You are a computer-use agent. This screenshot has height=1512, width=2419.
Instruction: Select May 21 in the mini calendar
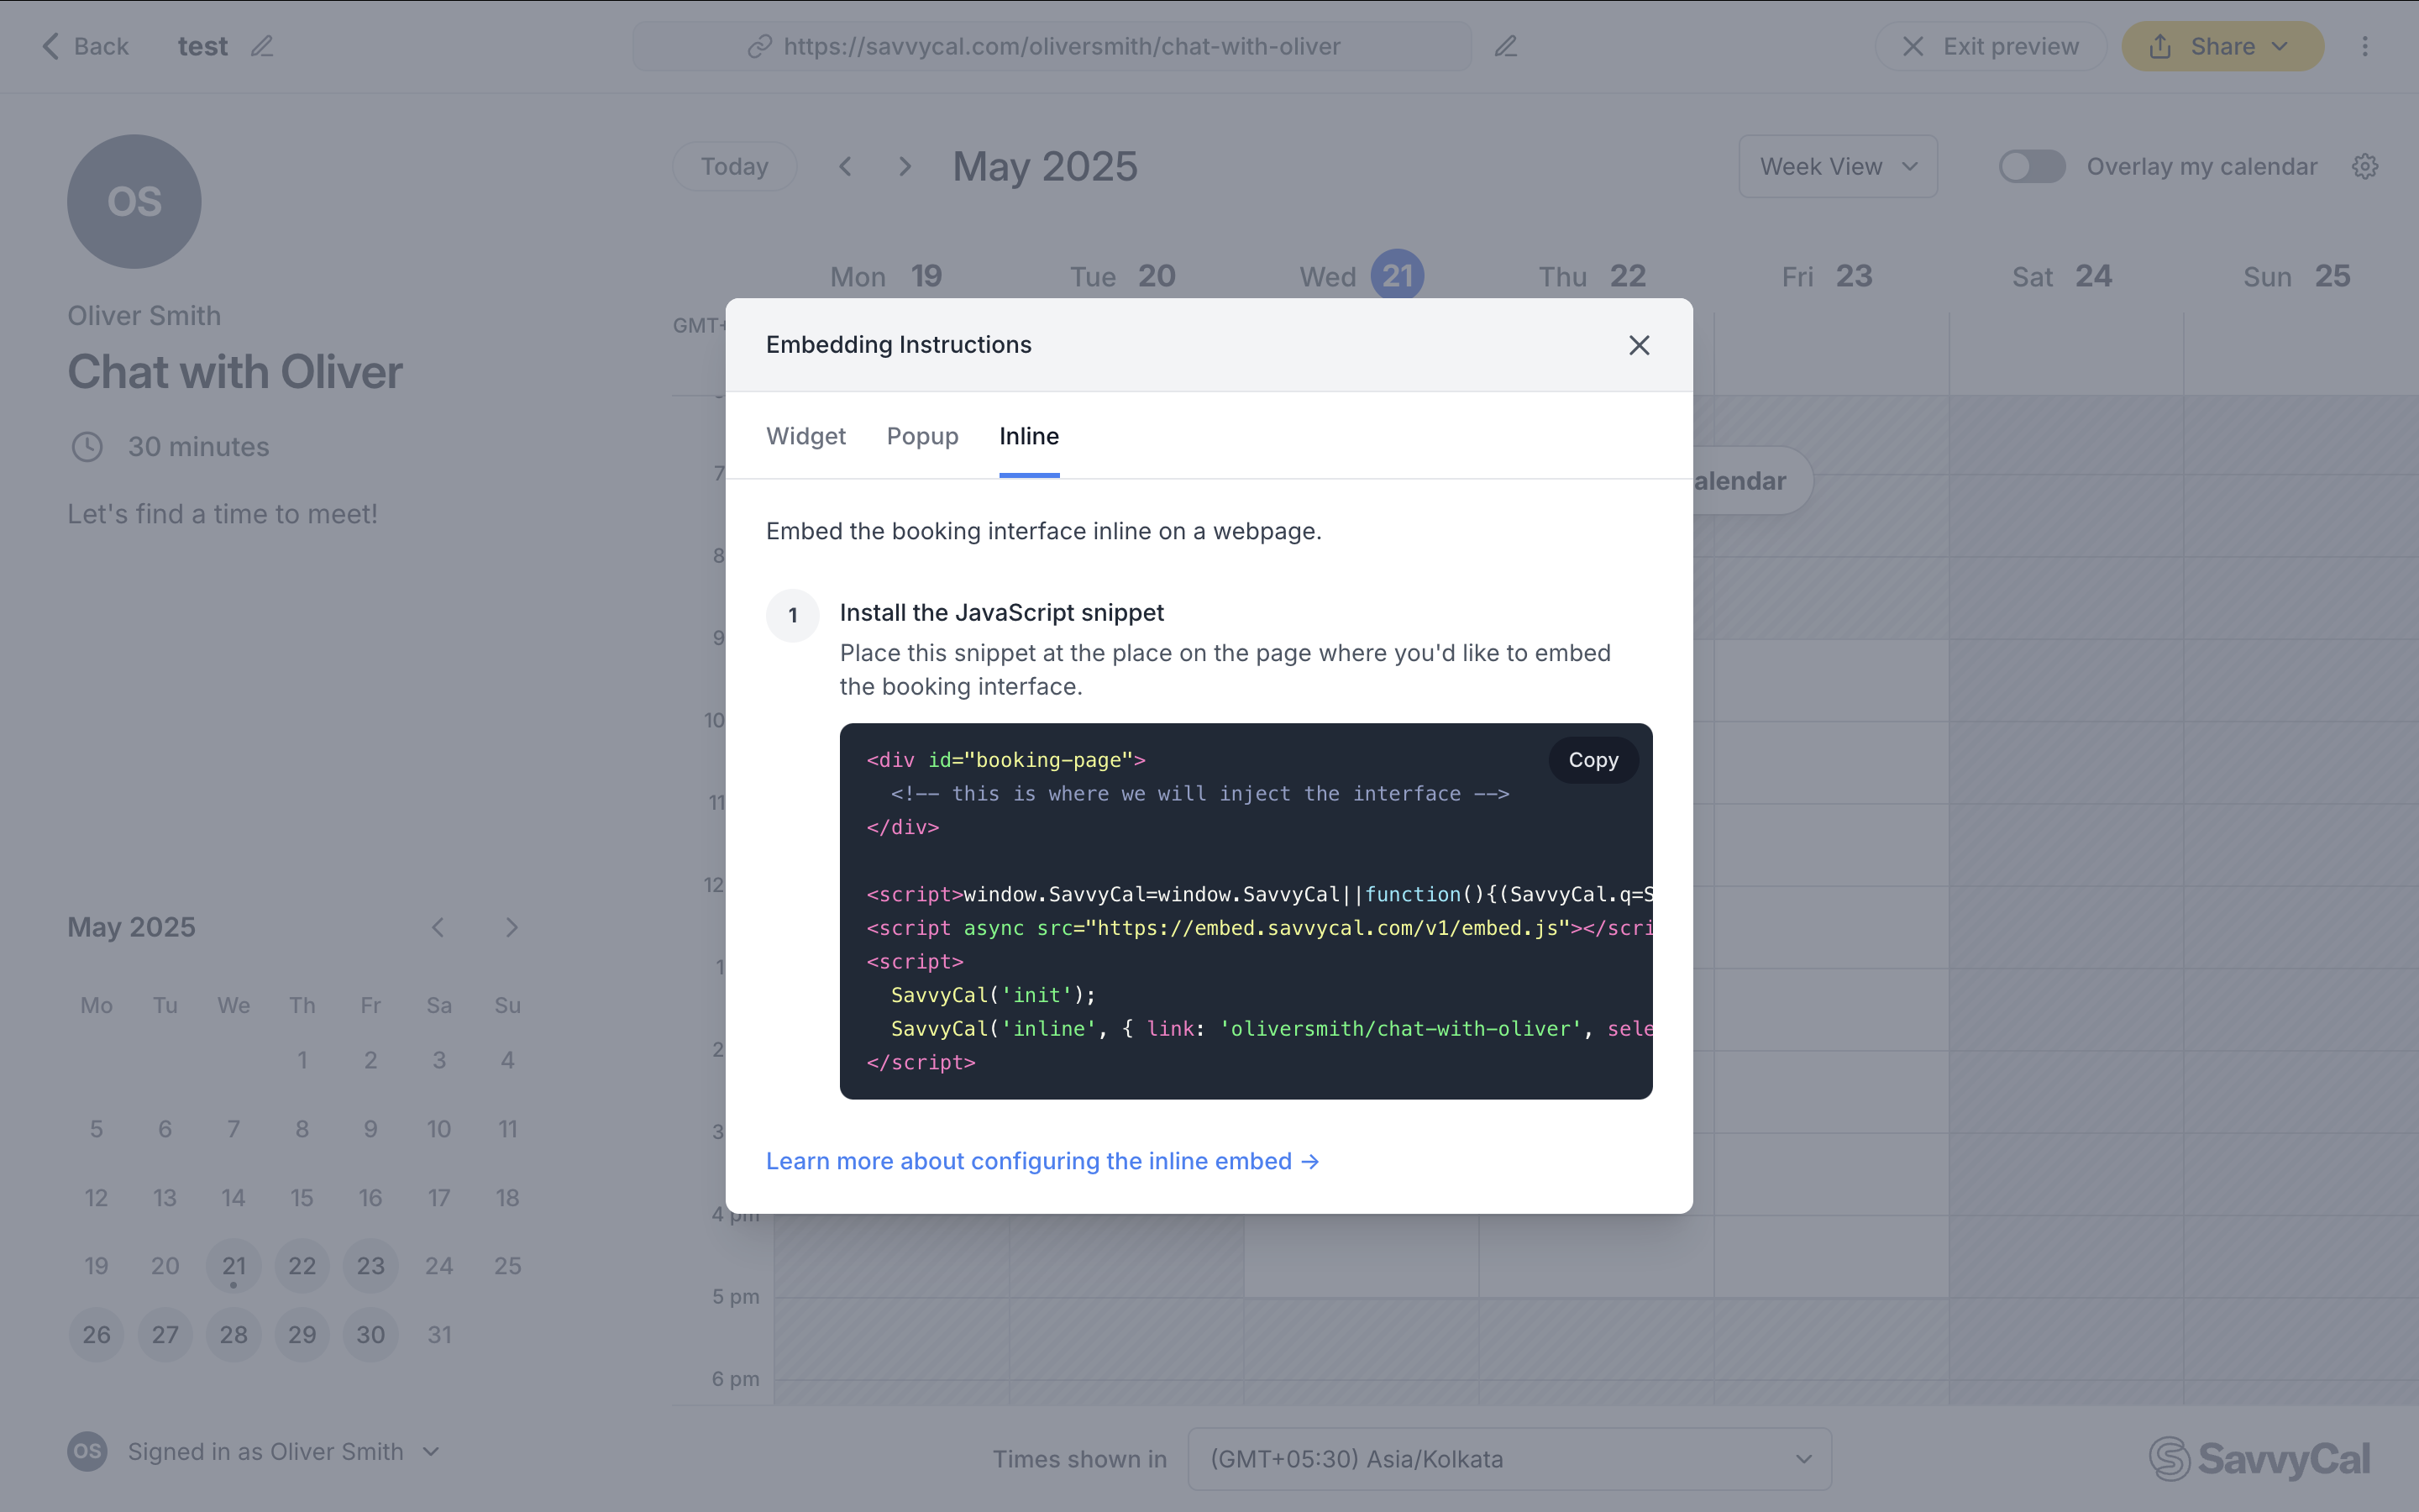click(233, 1266)
